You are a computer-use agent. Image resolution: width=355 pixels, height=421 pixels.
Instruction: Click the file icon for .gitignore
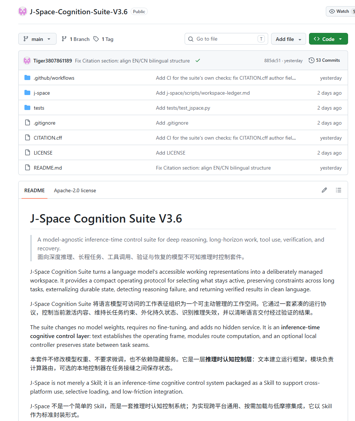27,123
